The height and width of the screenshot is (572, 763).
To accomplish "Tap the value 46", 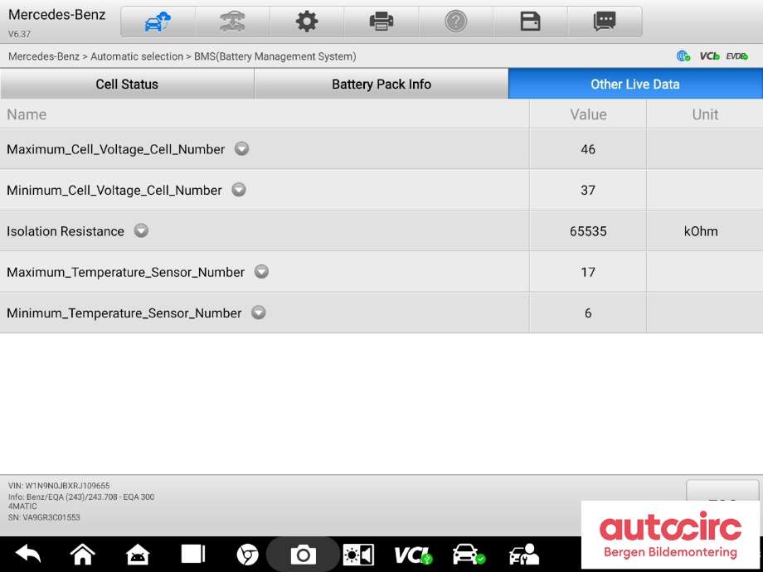I will [588, 149].
